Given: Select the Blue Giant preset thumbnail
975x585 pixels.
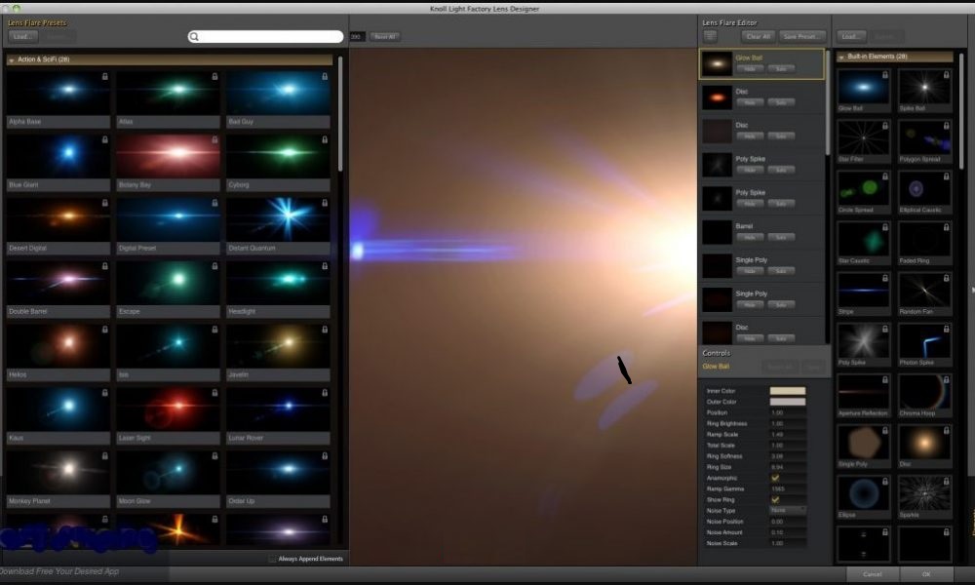Looking at the screenshot, I should (x=58, y=155).
